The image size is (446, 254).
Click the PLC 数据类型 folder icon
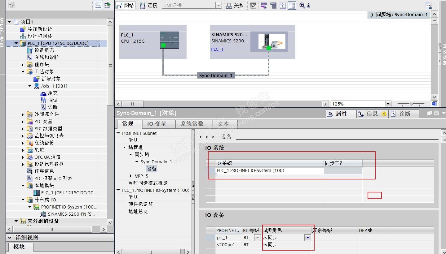[x=30, y=129]
